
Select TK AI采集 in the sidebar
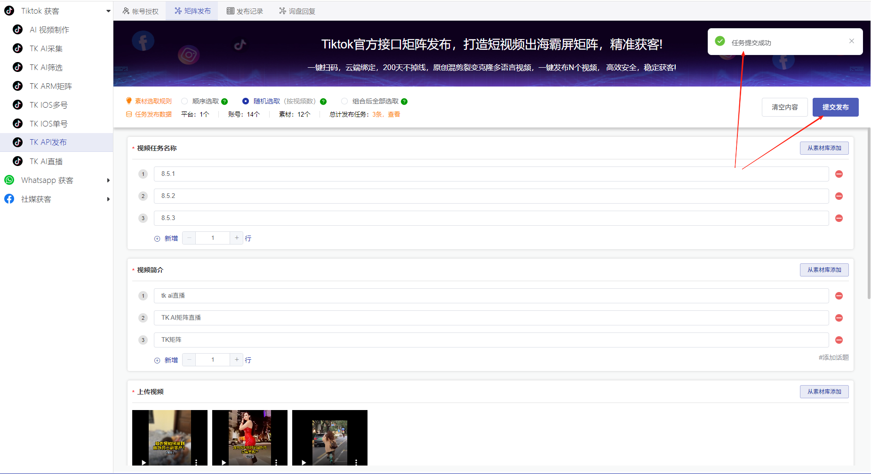[48, 48]
